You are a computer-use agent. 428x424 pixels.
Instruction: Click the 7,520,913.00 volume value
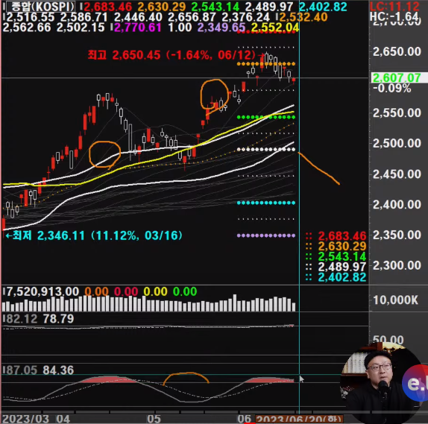click(43, 291)
